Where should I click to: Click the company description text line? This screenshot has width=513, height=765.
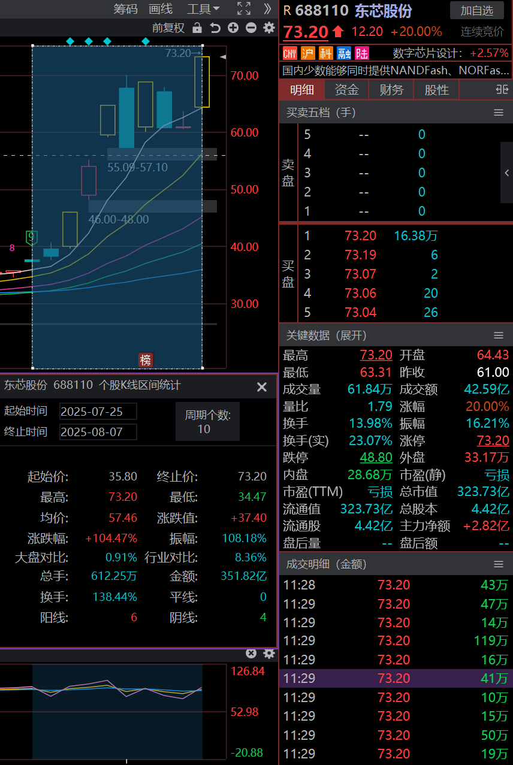[396, 71]
